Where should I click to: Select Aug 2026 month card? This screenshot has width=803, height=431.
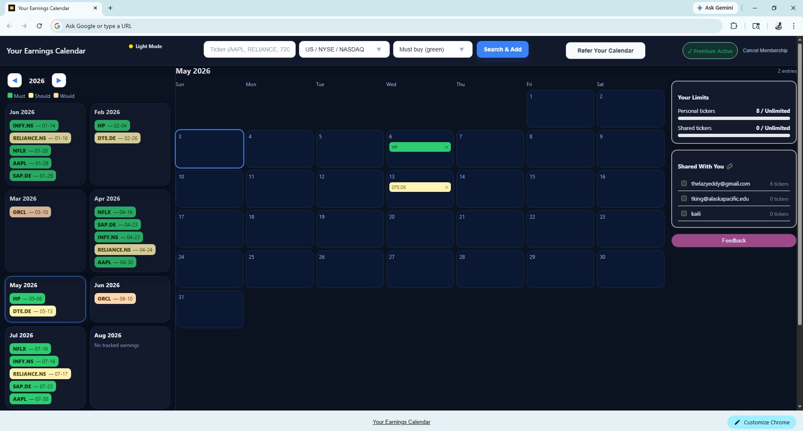pos(130,368)
